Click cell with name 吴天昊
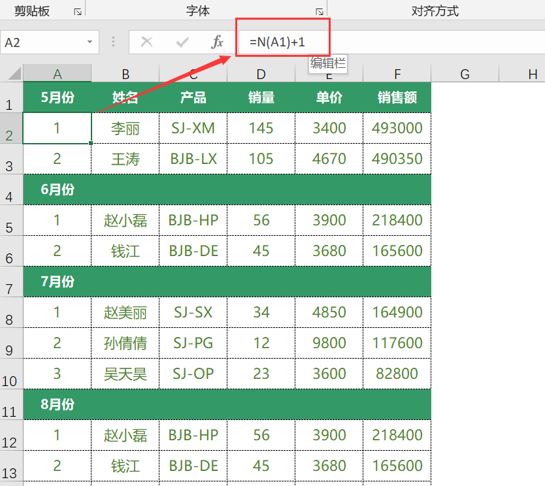This screenshot has height=486, width=545. click(x=125, y=374)
